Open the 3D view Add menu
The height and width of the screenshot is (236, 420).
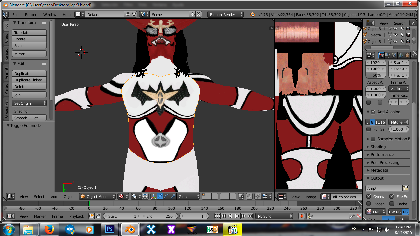(x=54, y=196)
